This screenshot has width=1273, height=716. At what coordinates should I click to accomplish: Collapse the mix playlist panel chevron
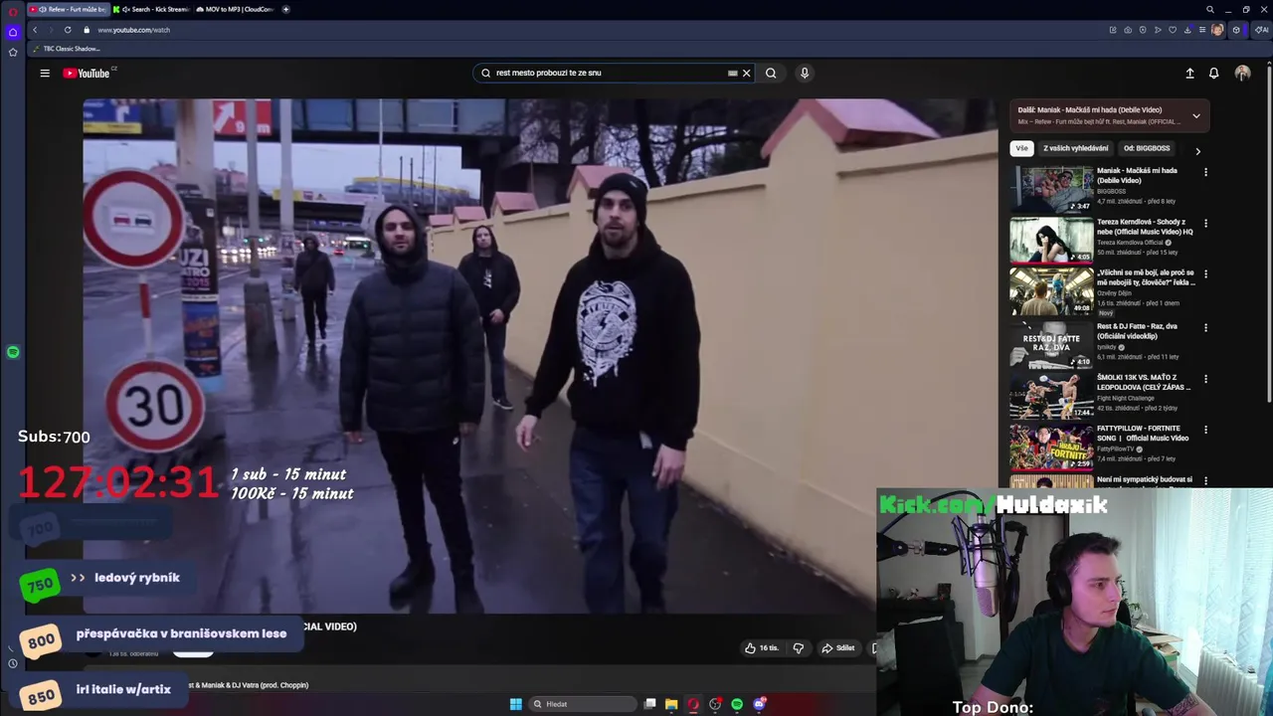click(1196, 115)
